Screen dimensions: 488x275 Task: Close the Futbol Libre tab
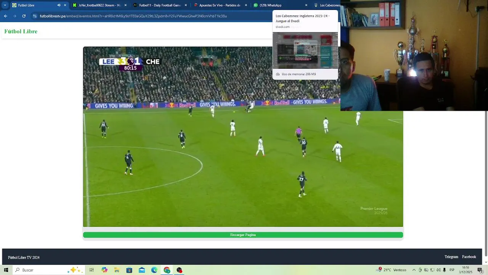coord(65,5)
